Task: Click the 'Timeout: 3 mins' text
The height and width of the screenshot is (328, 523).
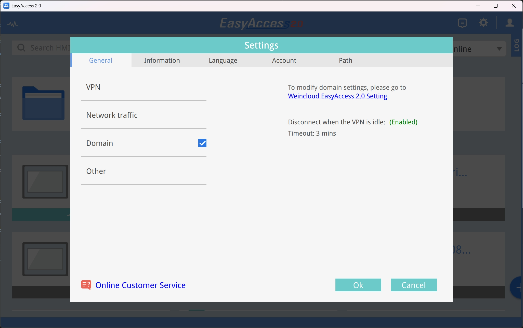Action: pos(312,133)
